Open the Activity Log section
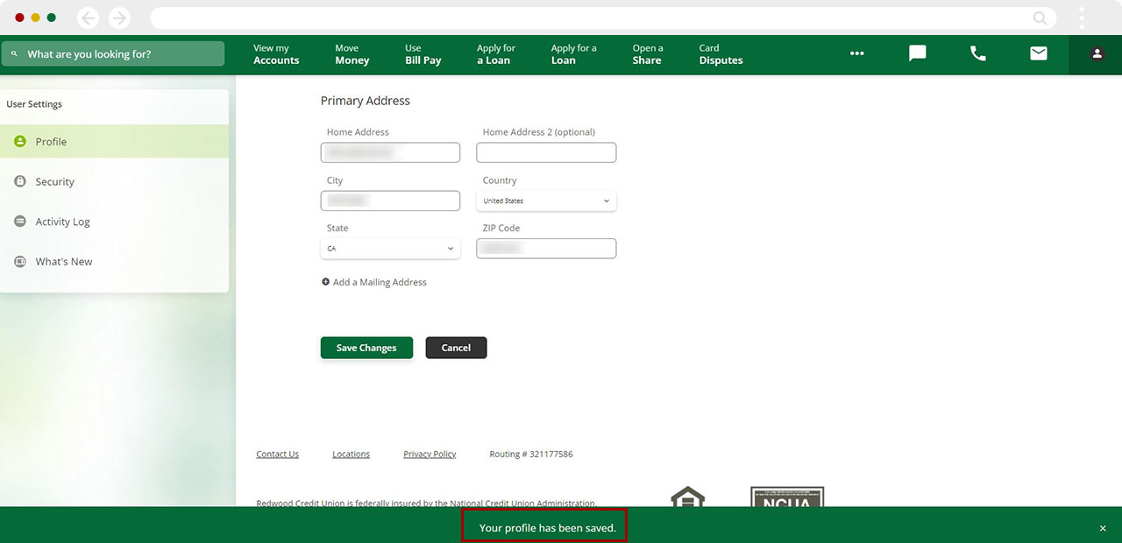 [62, 222]
